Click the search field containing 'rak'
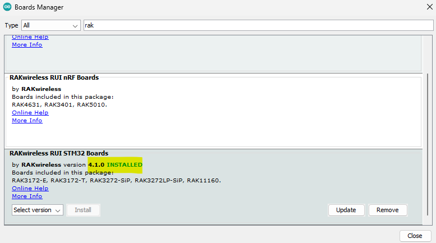Screen dimensions: 436x243 (x=258, y=26)
